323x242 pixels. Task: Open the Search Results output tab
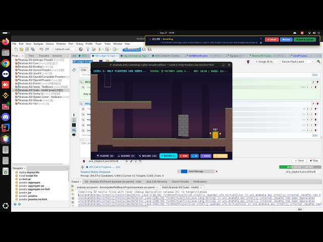[x=180, y=181]
